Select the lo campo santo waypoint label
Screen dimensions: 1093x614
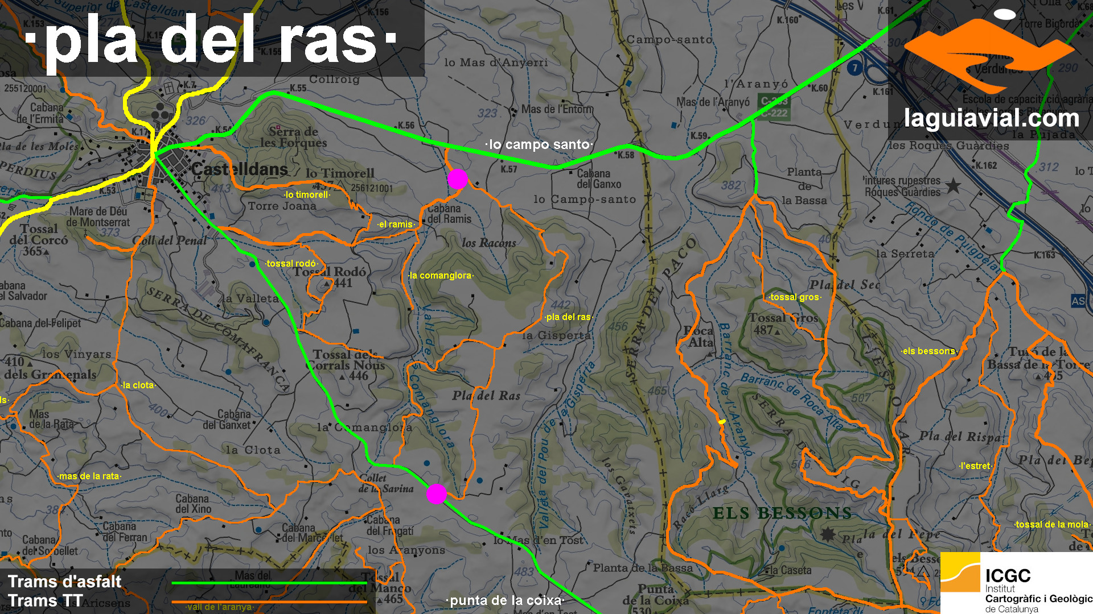539,144
